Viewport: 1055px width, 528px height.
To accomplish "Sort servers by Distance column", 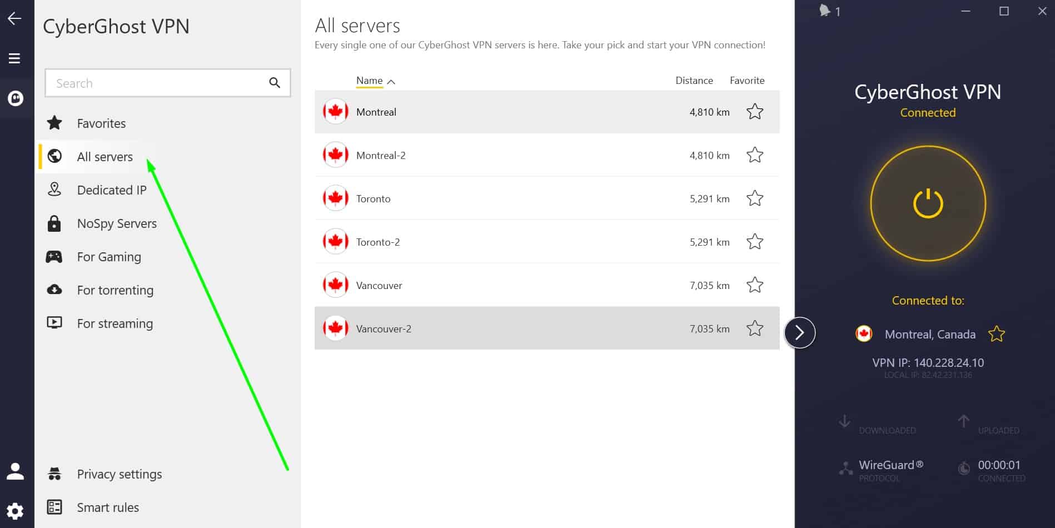I will 694,81.
